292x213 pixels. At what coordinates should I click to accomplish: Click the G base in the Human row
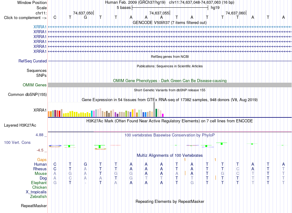(x=85, y=164)
